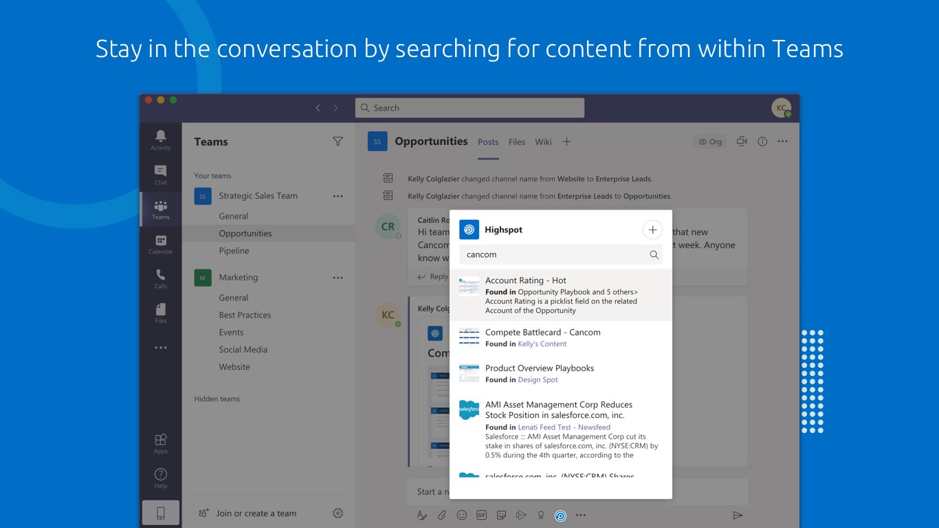
Task: Show more apps via left rail ellipsis
Action: [x=160, y=348]
